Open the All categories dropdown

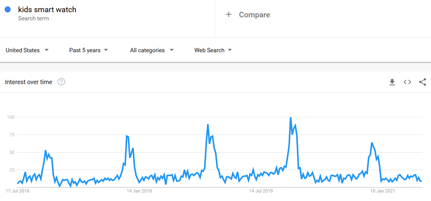[152, 50]
